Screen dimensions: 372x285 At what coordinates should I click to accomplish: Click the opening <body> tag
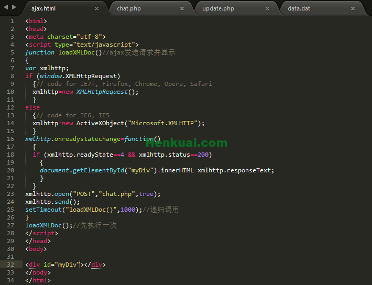coord(36,249)
